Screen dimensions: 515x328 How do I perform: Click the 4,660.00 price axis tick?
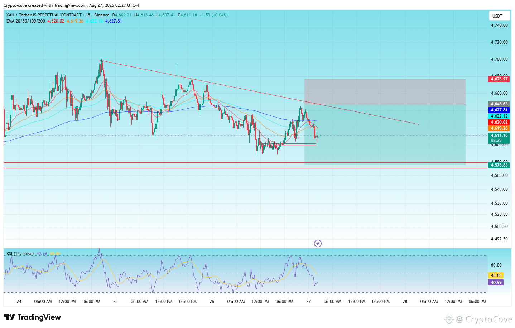499,93
